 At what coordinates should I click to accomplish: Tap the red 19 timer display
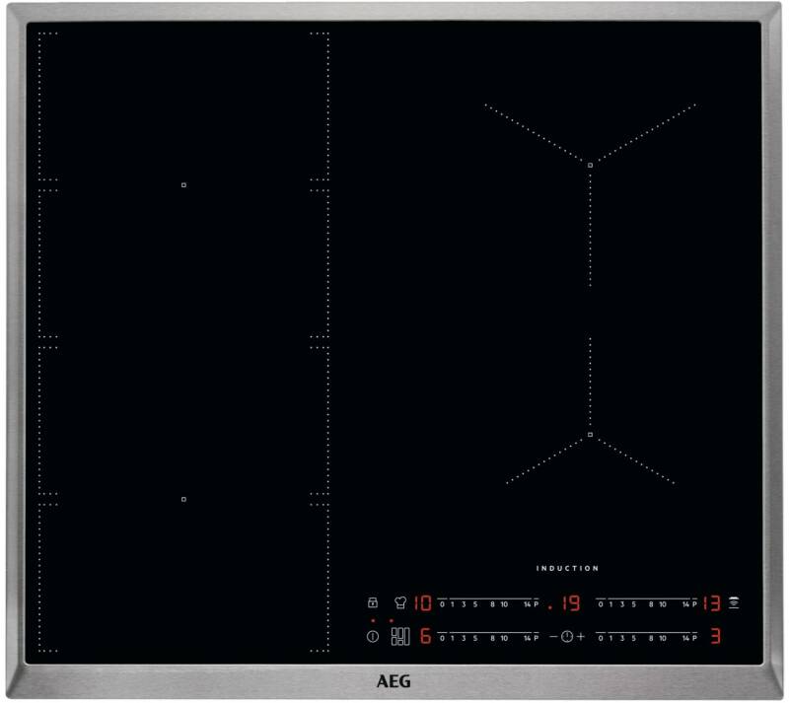(567, 602)
